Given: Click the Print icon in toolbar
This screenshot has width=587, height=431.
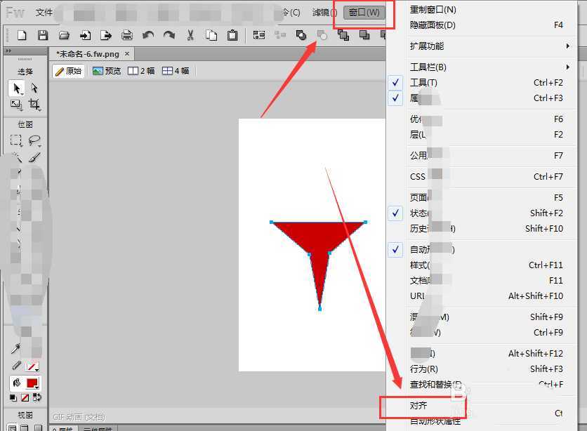Looking at the screenshot, I should (127, 35).
